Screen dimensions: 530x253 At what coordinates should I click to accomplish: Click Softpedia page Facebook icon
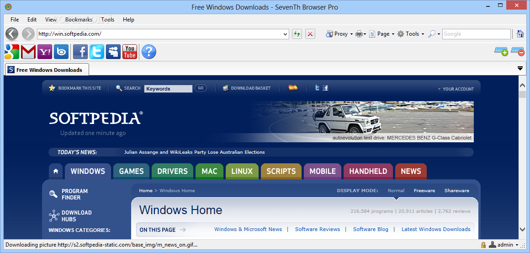pos(325,88)
